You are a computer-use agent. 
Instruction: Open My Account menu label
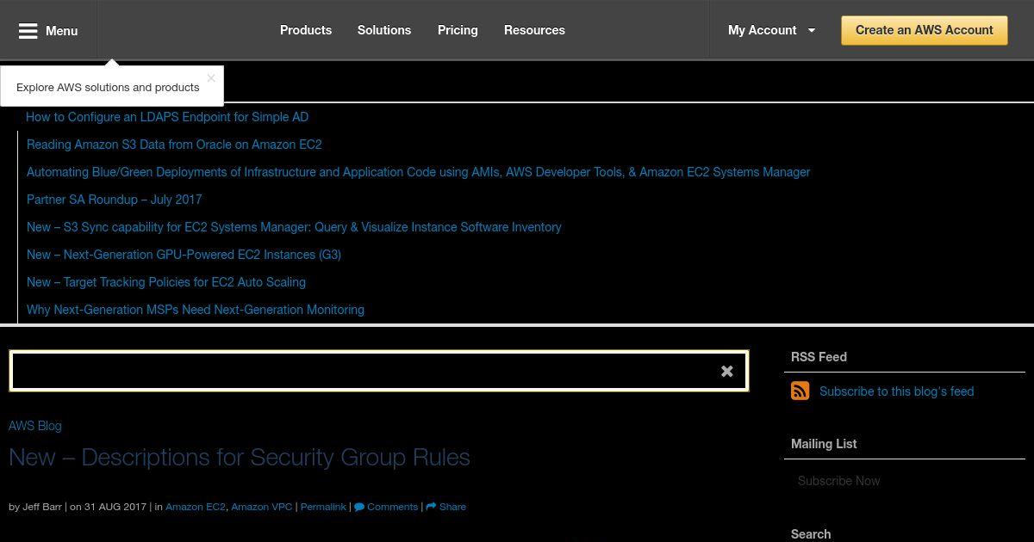coord(762,30)
